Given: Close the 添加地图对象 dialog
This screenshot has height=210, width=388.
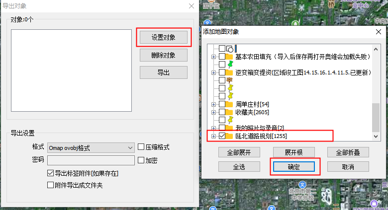Looking at the screenshot, I should (x=379, y=32).
